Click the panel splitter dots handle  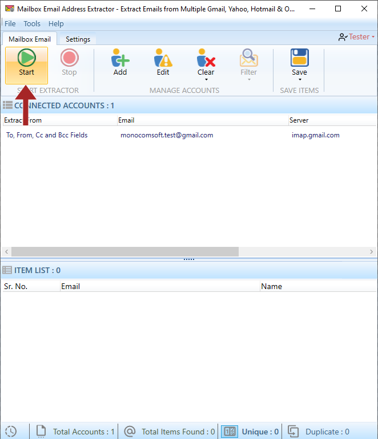(189, 259)
